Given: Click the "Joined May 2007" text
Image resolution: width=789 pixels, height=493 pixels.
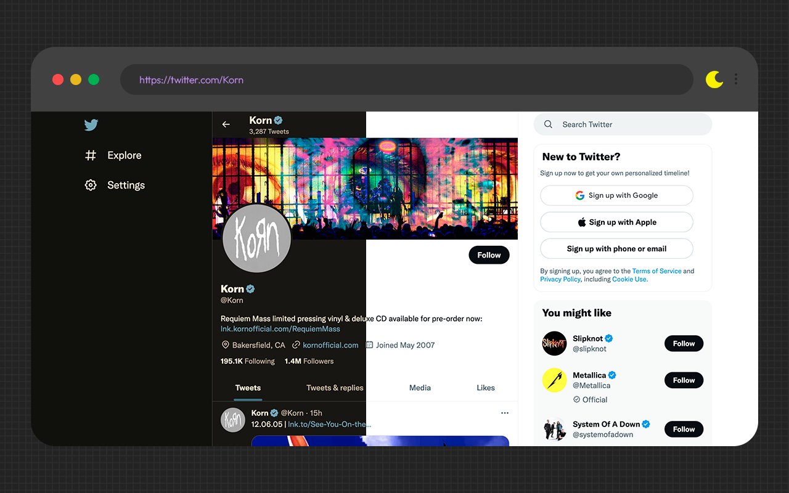Looking at the screenshot, I should click(x=405, y=345).
